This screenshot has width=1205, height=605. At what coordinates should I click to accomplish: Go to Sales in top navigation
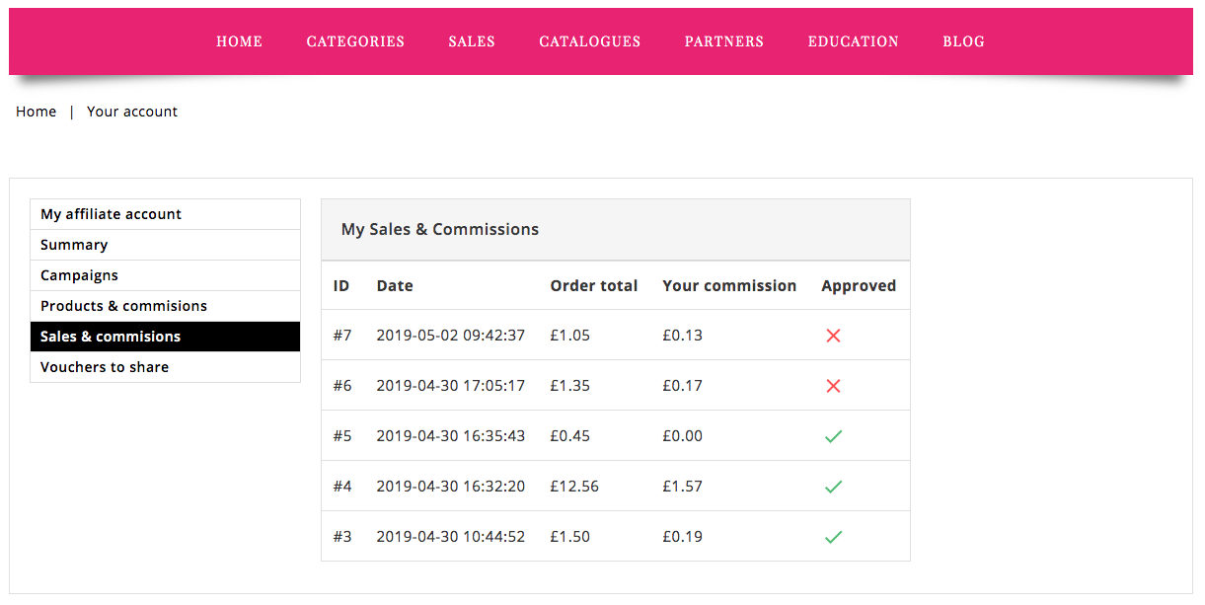coord(472,41)
